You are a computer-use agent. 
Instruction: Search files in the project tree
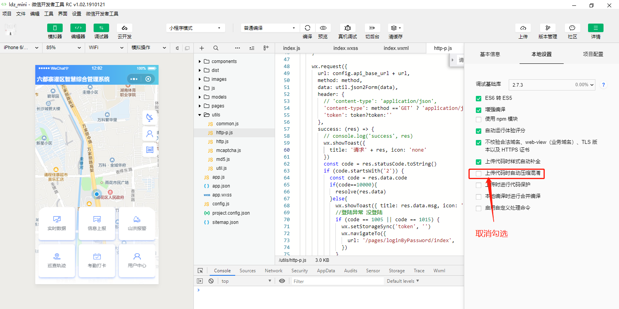pyautogui.click(x=216, y=48)
